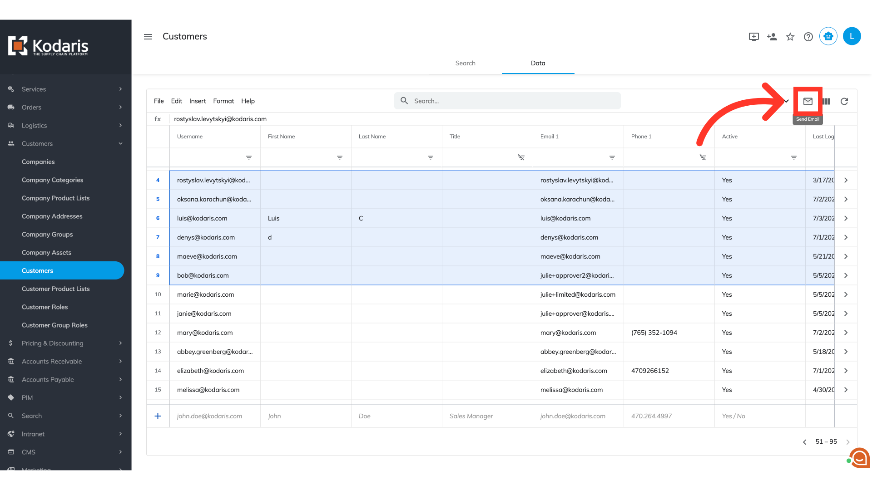Image resolution: width=872 pixels, height=490 pixels.
Task: Click the Send Email envelope icon
Action: [x=808, y=101]
